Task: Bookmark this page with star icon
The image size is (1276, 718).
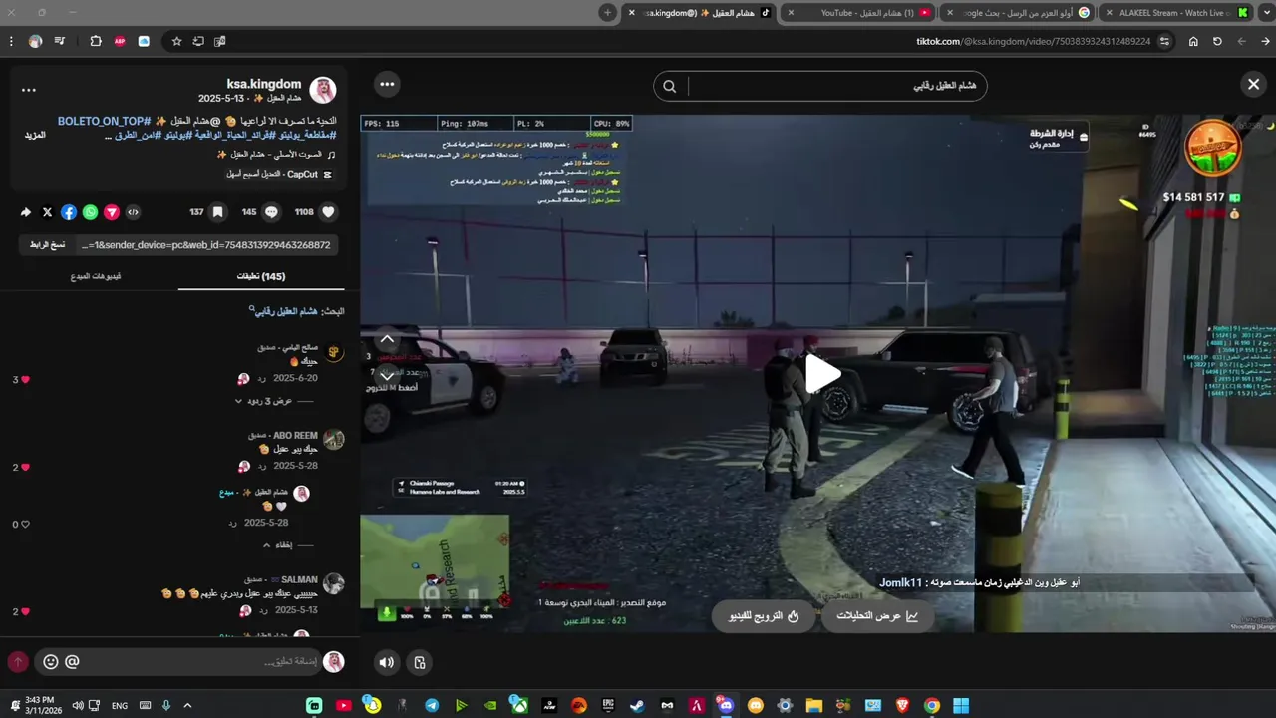Action: coord(176,41)
